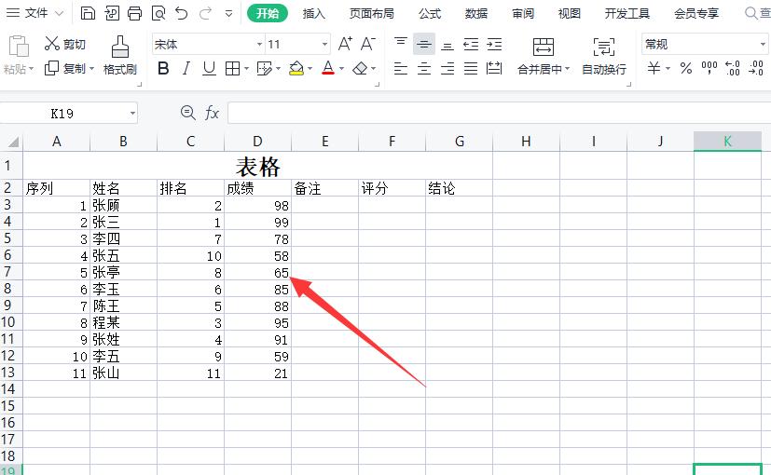Screen dimensions: 771x475
Task: Click the Currency ¥ format icon
Action: (654, 68)
